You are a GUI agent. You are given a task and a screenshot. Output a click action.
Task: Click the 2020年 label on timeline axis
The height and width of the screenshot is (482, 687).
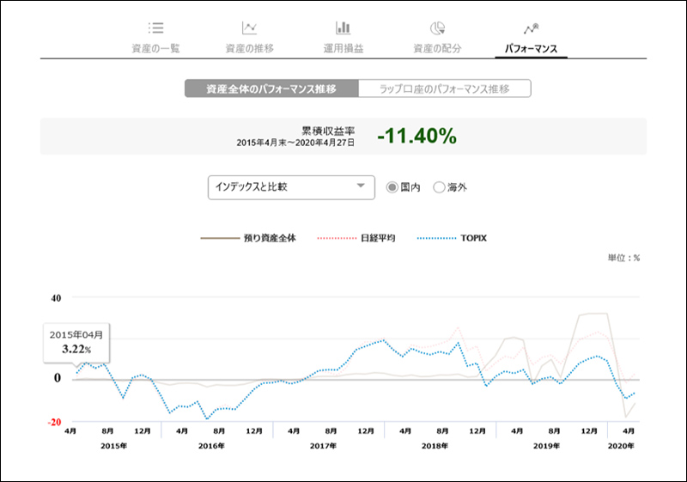[x=621, y=446]
